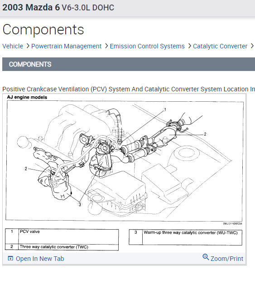255x288 pixels.
Task: Open Emission Control Systems breadcrumb
Action: click(x=147, y=46)
